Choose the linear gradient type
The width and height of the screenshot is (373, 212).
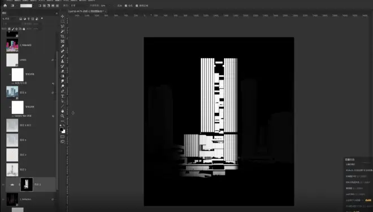(x=40, y=6)
